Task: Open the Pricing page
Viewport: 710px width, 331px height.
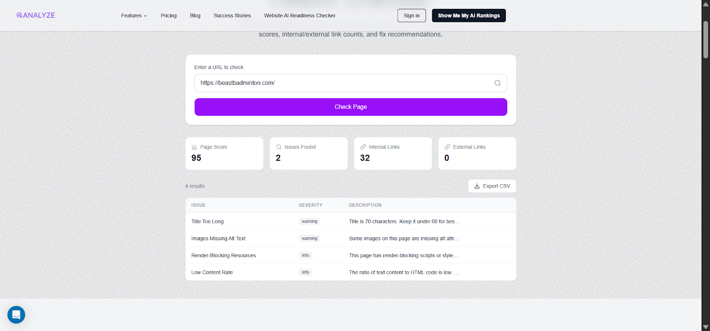Action: pyautogui.click(x=169, y=15)
